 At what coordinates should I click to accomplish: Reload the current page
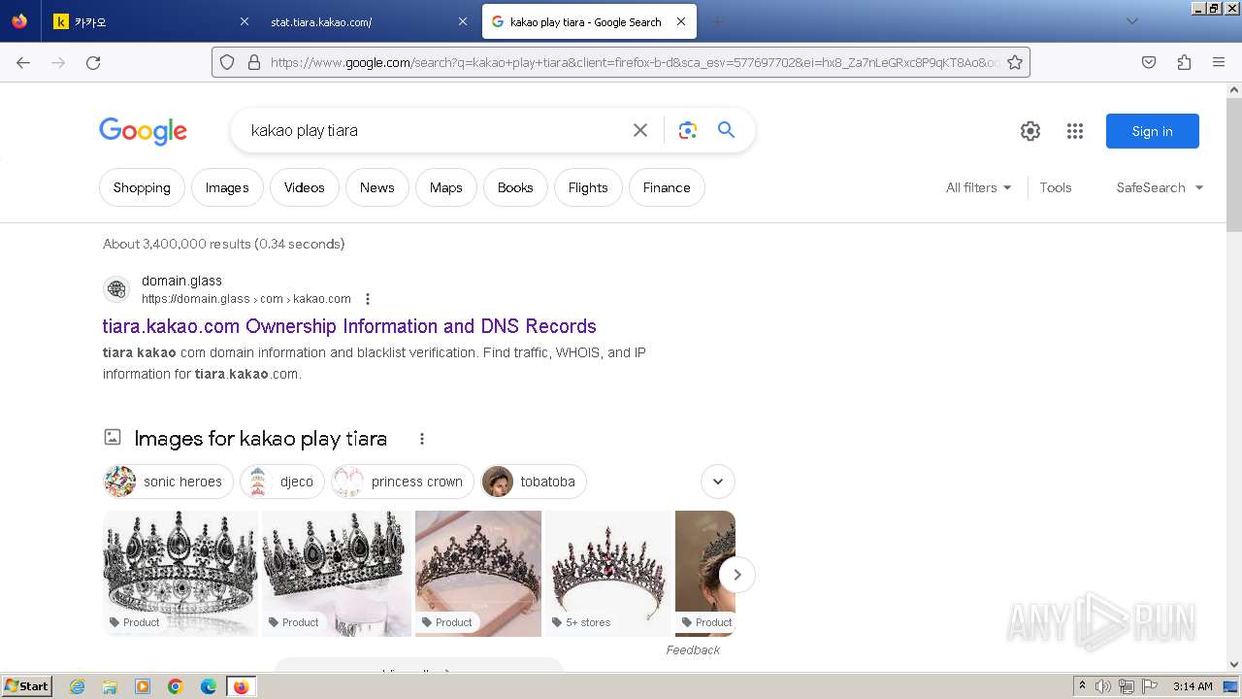pyautogui.click(x=93, y=62)
